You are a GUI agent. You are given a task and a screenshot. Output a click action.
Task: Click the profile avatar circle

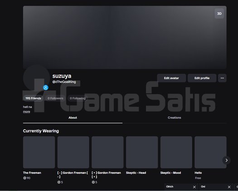point(36,77)
